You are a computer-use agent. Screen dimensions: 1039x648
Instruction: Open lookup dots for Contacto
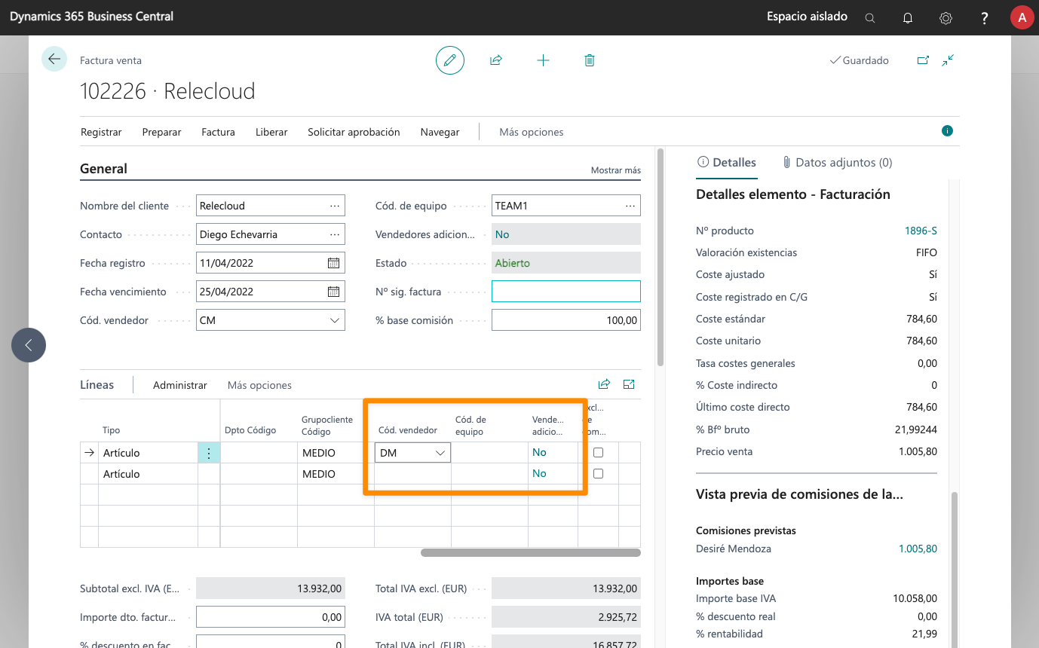pyautogui.click(x=334, y=234)
